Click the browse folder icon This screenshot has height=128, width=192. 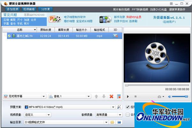112,122
